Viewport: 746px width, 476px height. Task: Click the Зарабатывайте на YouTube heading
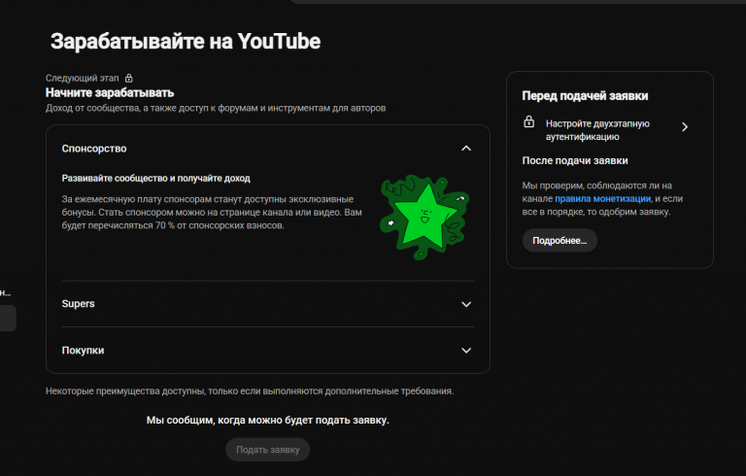click(x=186, y=42)
